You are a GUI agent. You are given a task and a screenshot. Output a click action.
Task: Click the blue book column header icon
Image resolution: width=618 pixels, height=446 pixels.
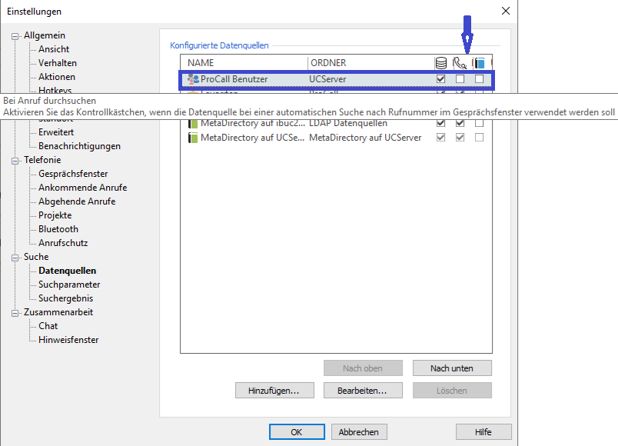(x=479, y=63)
